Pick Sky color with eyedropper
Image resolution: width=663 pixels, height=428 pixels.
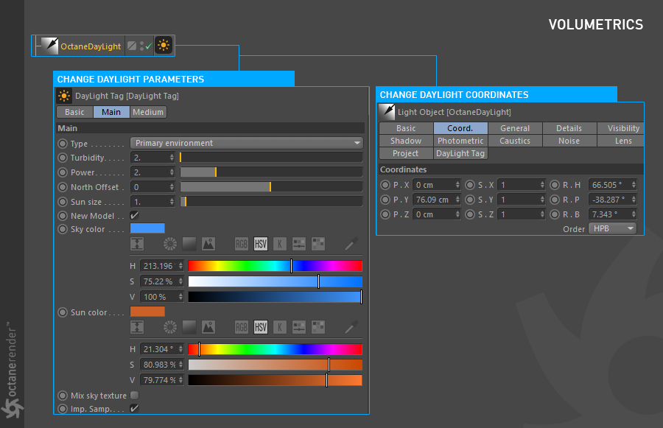pyautogui.click(x=351, y=244)
